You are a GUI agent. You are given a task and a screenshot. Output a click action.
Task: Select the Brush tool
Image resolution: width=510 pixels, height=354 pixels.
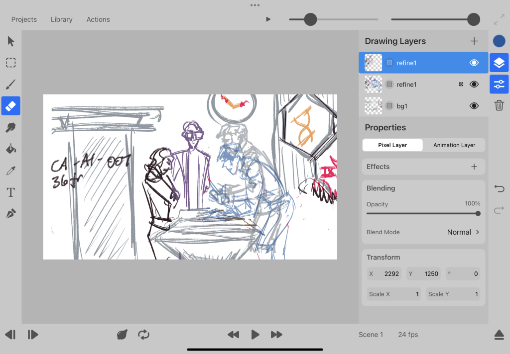(10, 85)
